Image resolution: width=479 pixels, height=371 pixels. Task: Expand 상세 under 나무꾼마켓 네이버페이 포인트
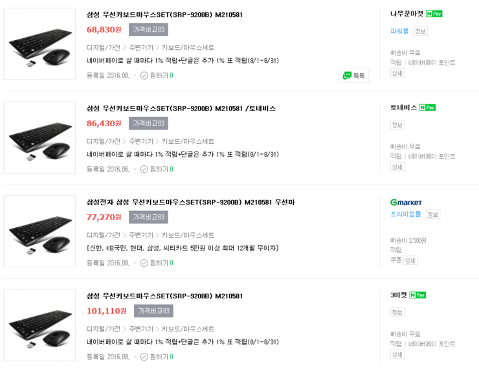[397, 73]
